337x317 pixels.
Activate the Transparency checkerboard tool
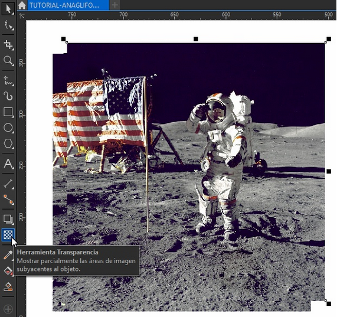point(8,235)
